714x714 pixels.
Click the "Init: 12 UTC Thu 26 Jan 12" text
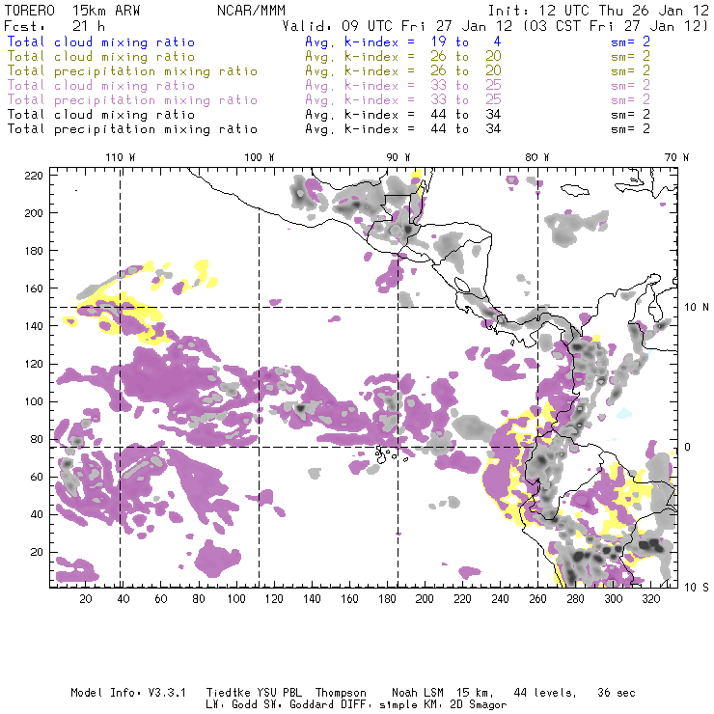click(598, 10)
